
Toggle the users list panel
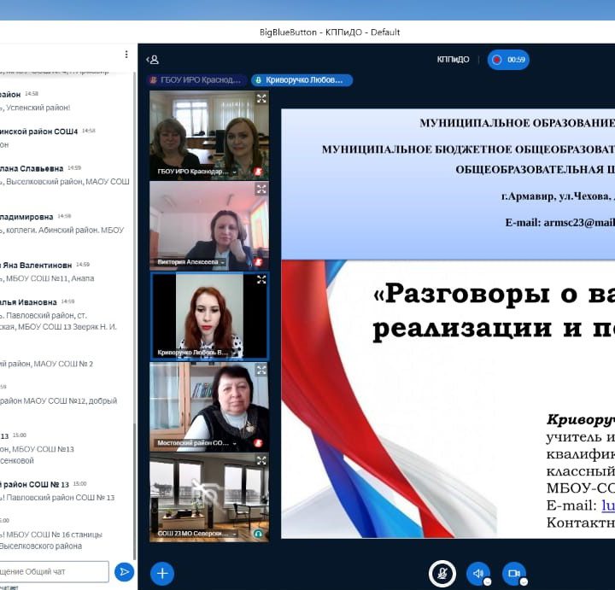[x=153, y=60]
